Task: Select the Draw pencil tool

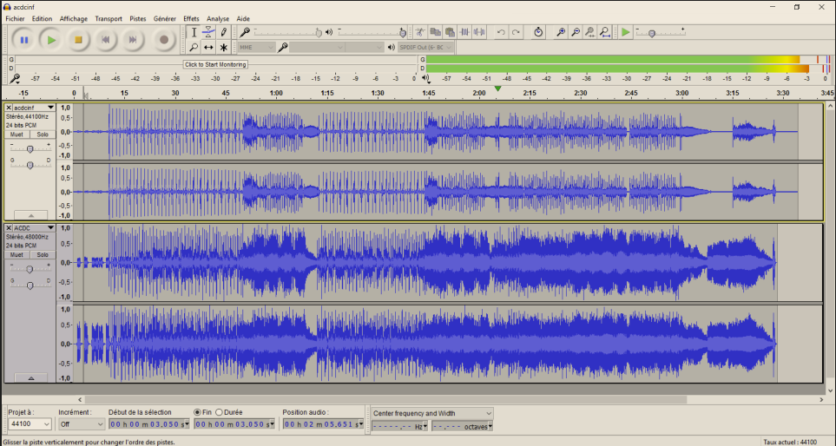Action: point(224,32)
